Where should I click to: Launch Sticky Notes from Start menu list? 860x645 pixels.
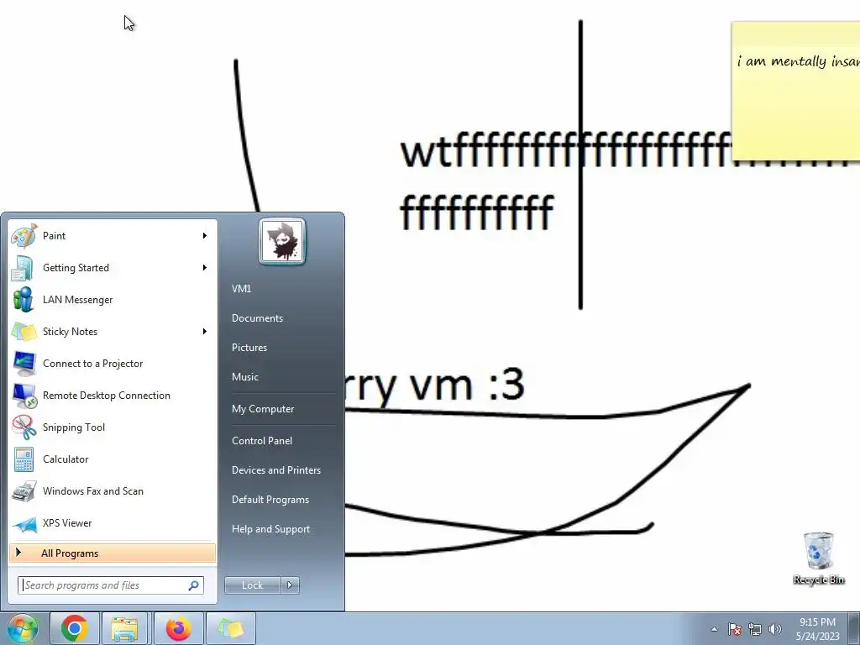pyautogui.click(x=113, y=332)
